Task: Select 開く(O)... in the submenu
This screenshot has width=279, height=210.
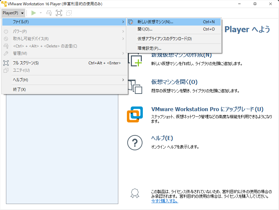Action: (x=174, y=29)
